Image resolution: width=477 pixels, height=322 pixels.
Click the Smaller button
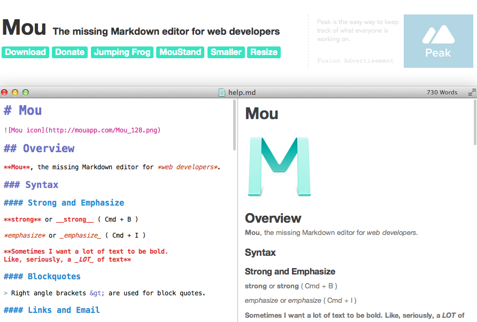click(x=226, y=52)
